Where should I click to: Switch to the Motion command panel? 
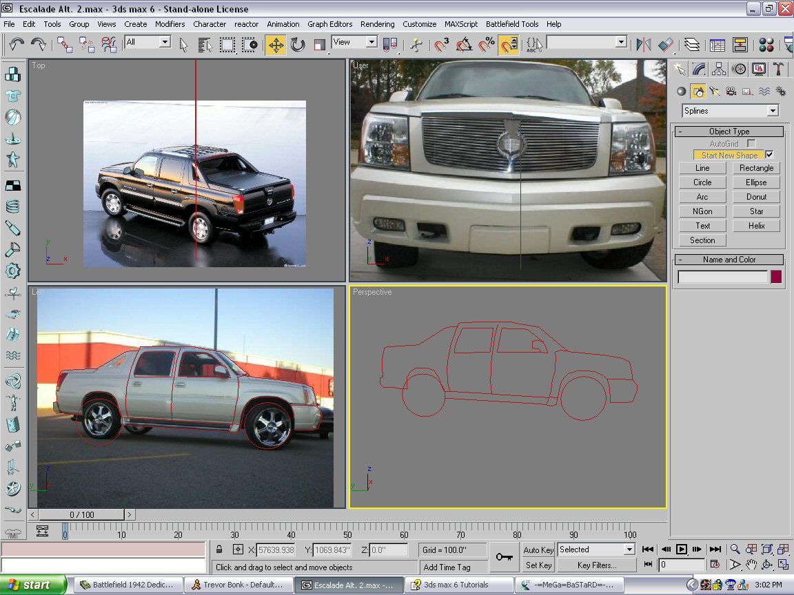(x=739, y=68)
